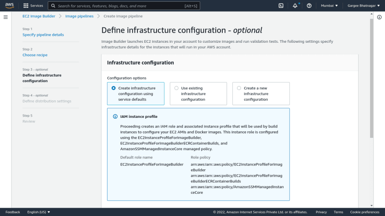Open the Services grid menu icon
This screenshot has height=216, width=385.
(x=26, y=6)
